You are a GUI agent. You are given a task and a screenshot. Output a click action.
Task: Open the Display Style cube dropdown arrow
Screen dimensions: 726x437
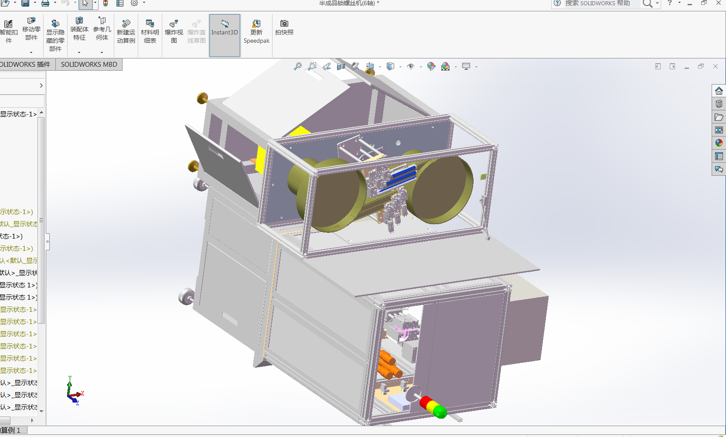point(400,67)
